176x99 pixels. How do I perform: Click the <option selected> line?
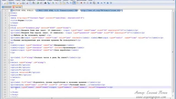point(25,72)
